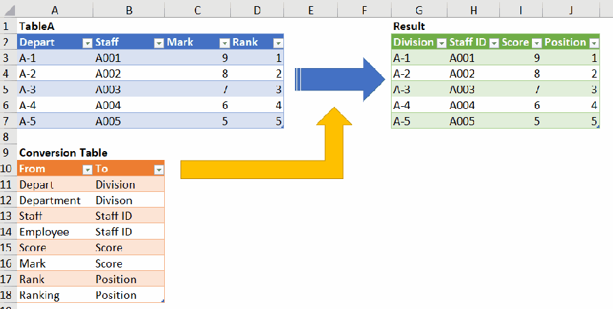Expand the Score filter dropdown in Result table

(536, 42)
